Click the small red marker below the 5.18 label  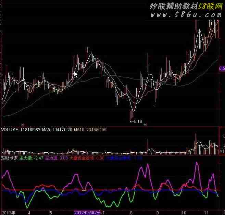click(145, 125)
